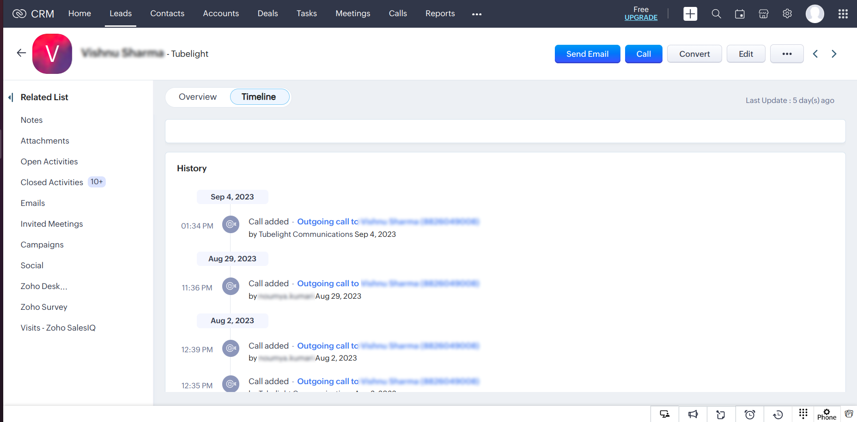Open the setup gear icon
The width and height of the screenshot is (857, 422).
pyautogui.click(x=787, y=14)
